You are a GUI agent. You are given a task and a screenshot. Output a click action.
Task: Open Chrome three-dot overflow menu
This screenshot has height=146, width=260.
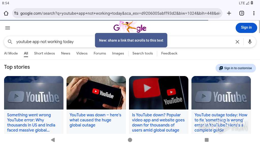click(x=254, y=13)
